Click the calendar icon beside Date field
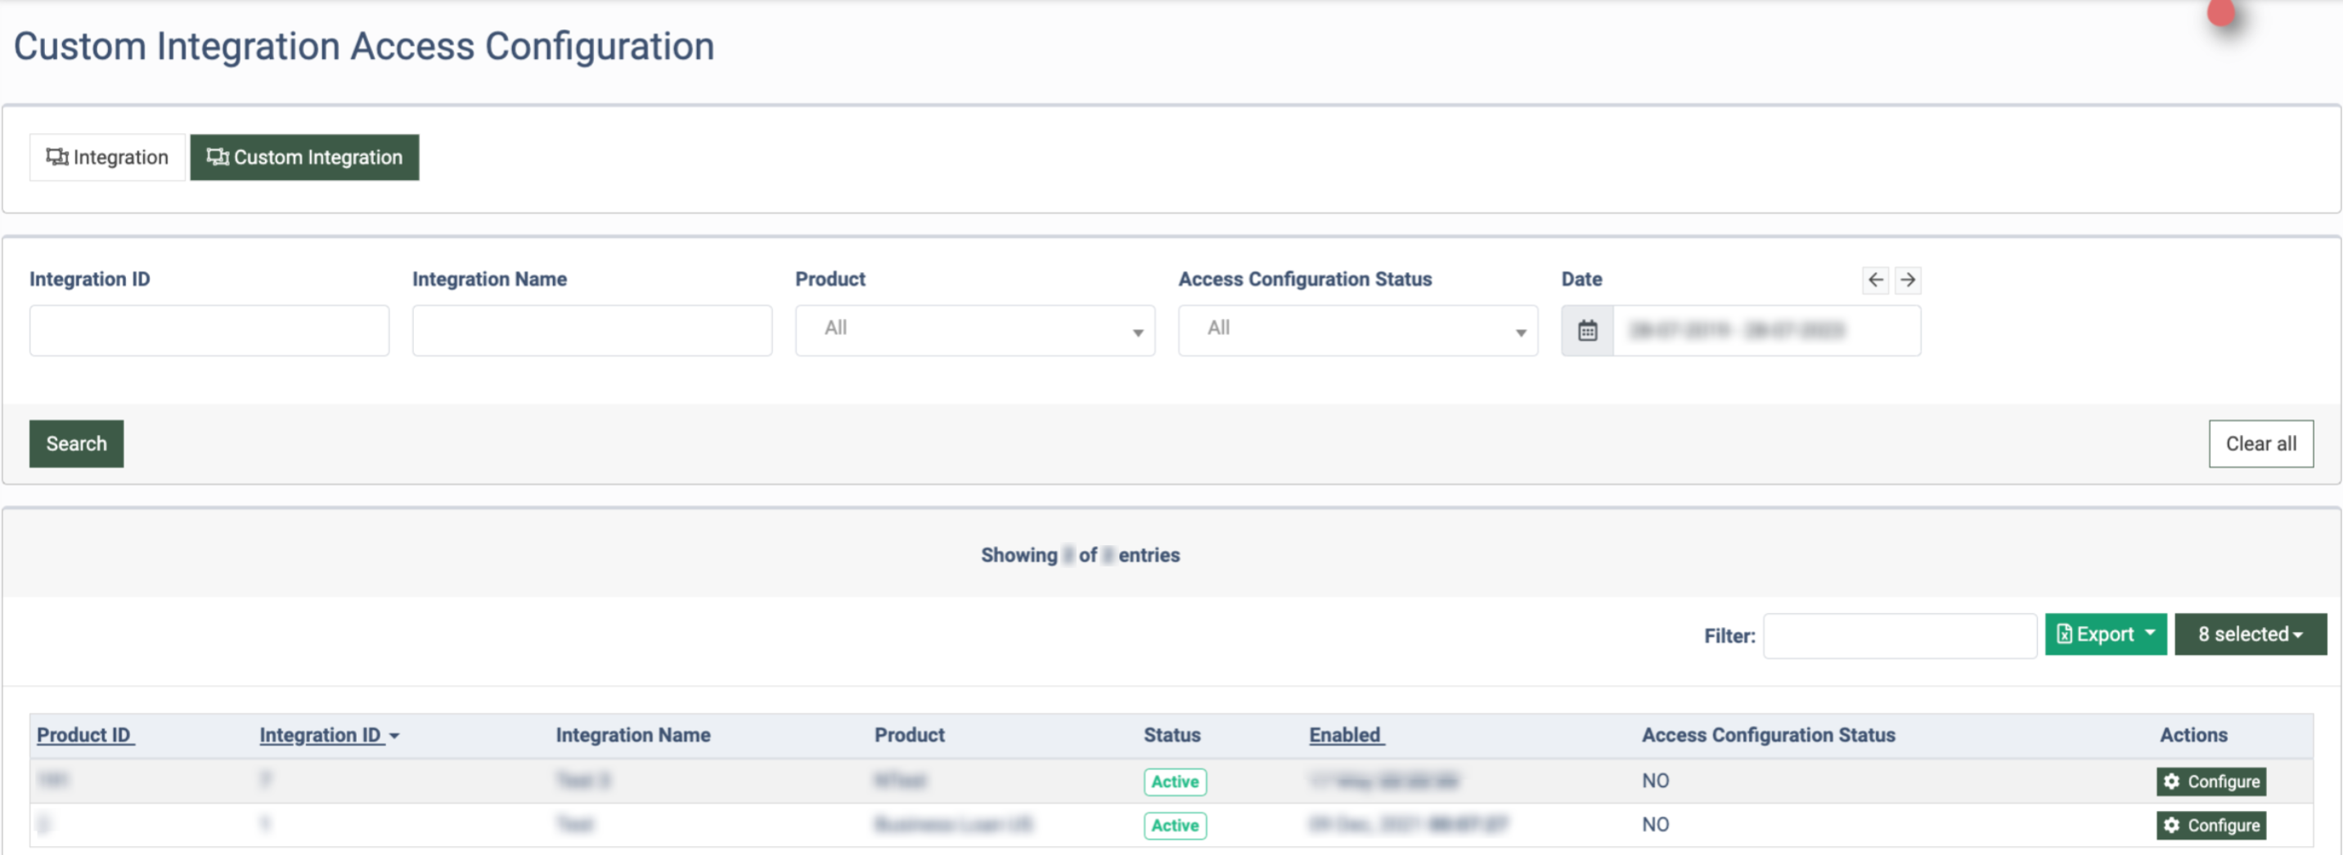Image resolution: width=2343 pixels, height=855 pixels. coord(1587,331)
